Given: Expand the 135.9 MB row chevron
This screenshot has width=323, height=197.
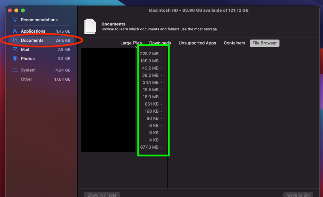Looking at the screenshot, I should point(161,61).
